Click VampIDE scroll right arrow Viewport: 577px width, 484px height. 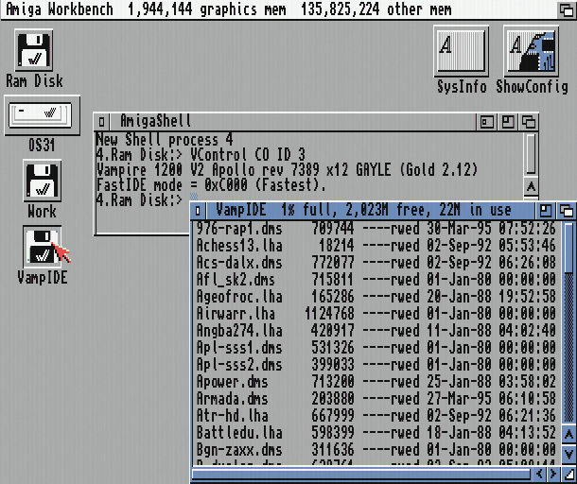point(553,474)
